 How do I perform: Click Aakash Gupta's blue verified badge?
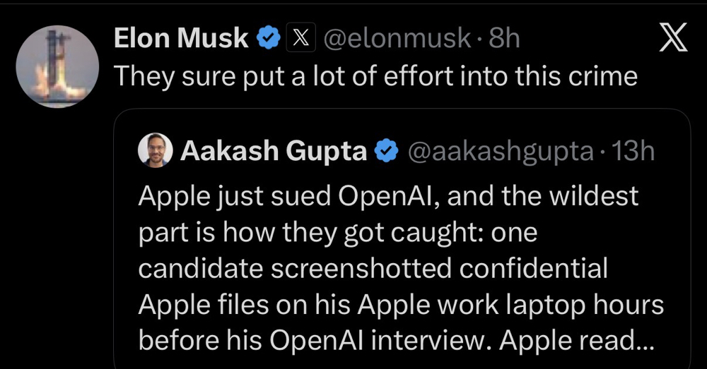click(x=387, y=151)
